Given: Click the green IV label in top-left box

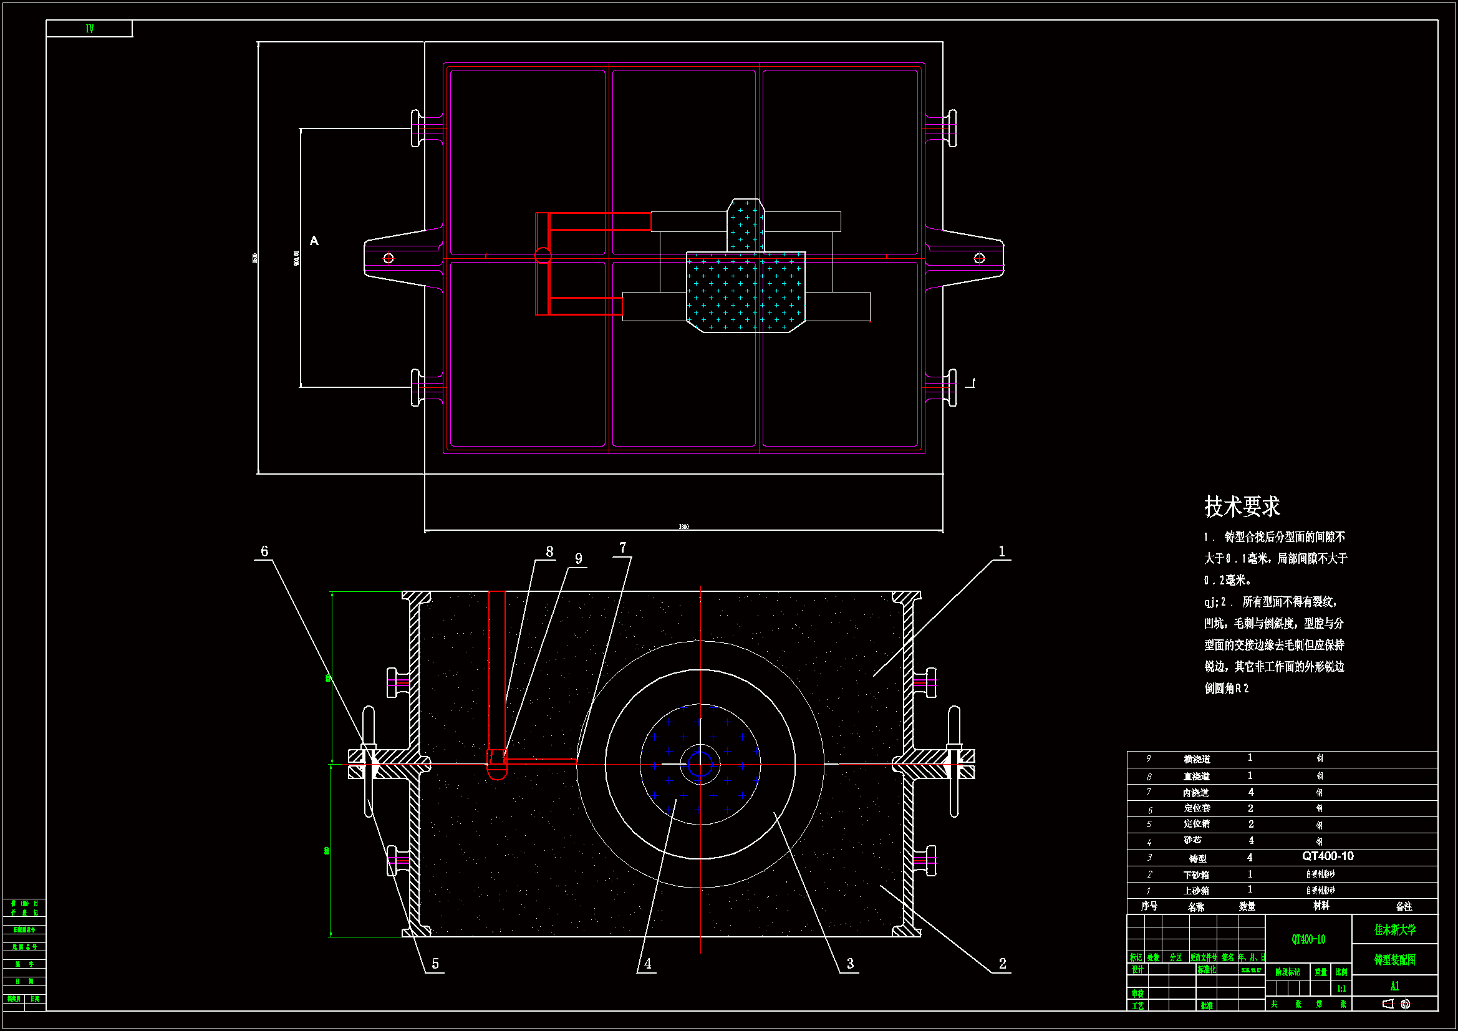Looking at the screenshot, I should 90,29.
